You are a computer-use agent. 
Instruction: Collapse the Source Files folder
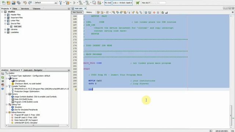[5, 23]
